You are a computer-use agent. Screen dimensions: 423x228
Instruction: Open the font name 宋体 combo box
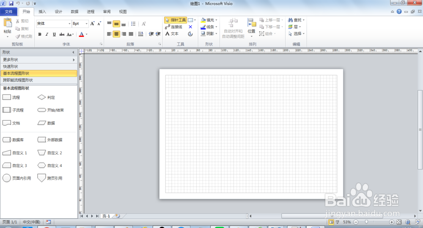pos(53,24)
